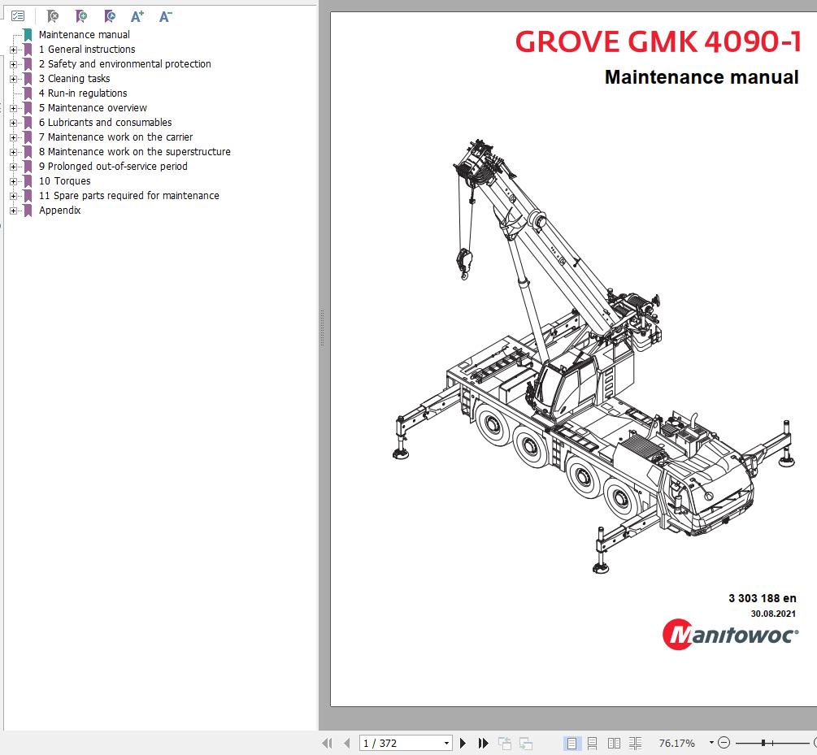This screenshot has width=817, height=755.
Task: Open bookmark 11 Spare parts required for maintenance
Action: (128, 195)
